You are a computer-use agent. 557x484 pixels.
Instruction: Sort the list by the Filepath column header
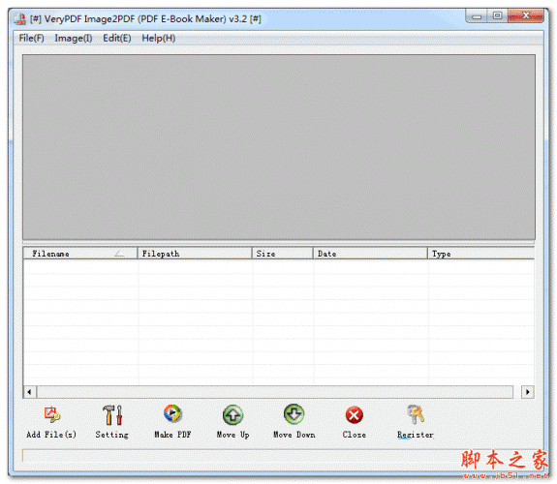(x=195, y=254)
